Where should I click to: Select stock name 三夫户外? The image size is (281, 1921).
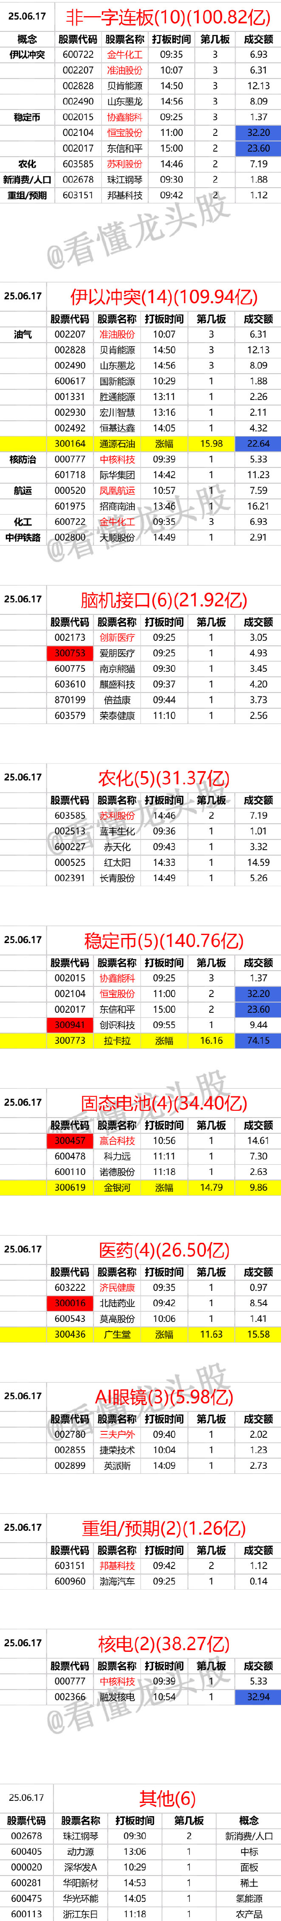pyautogui.click(x=117, y=1435)
